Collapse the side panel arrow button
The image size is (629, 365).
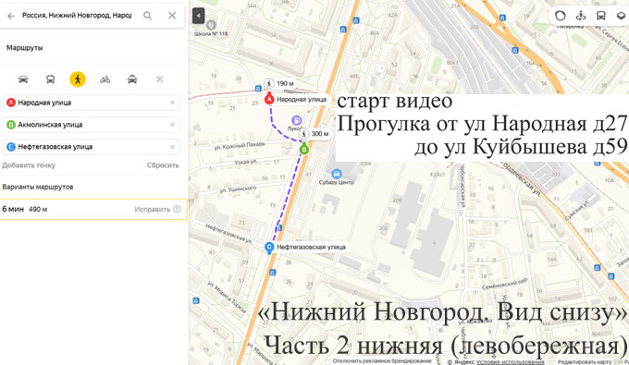(199, 16)
